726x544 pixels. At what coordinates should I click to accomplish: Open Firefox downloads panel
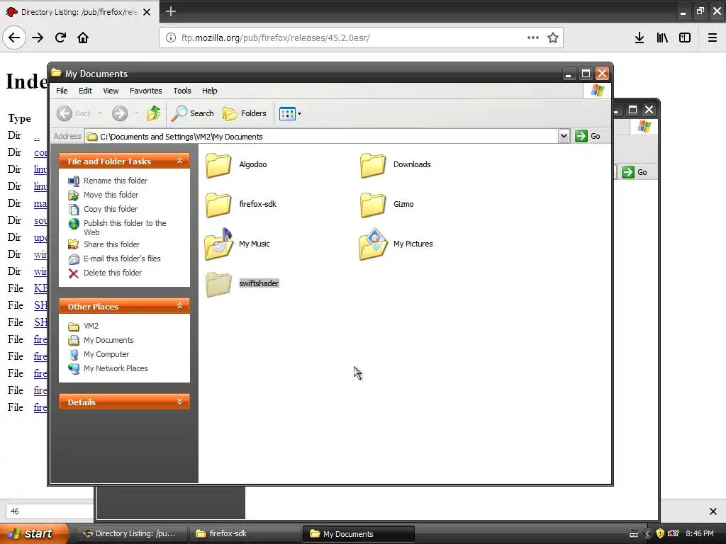[x=640, y=38]
